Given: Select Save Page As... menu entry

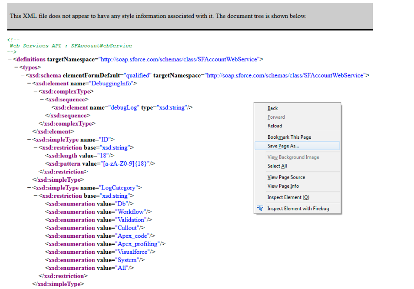Looking at the screenshot, I should (297, 146).
